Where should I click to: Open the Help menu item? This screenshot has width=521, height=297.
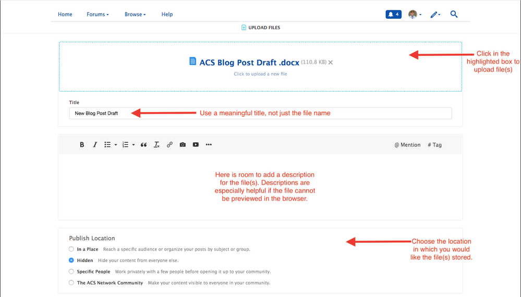coord(167,15)
